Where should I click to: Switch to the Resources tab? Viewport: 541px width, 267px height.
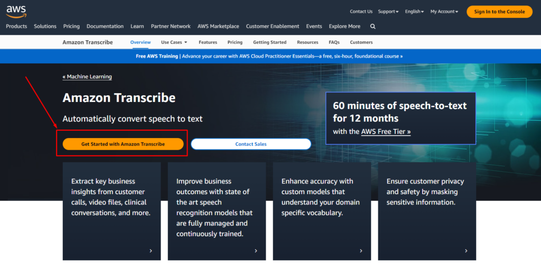coord(307,42)
